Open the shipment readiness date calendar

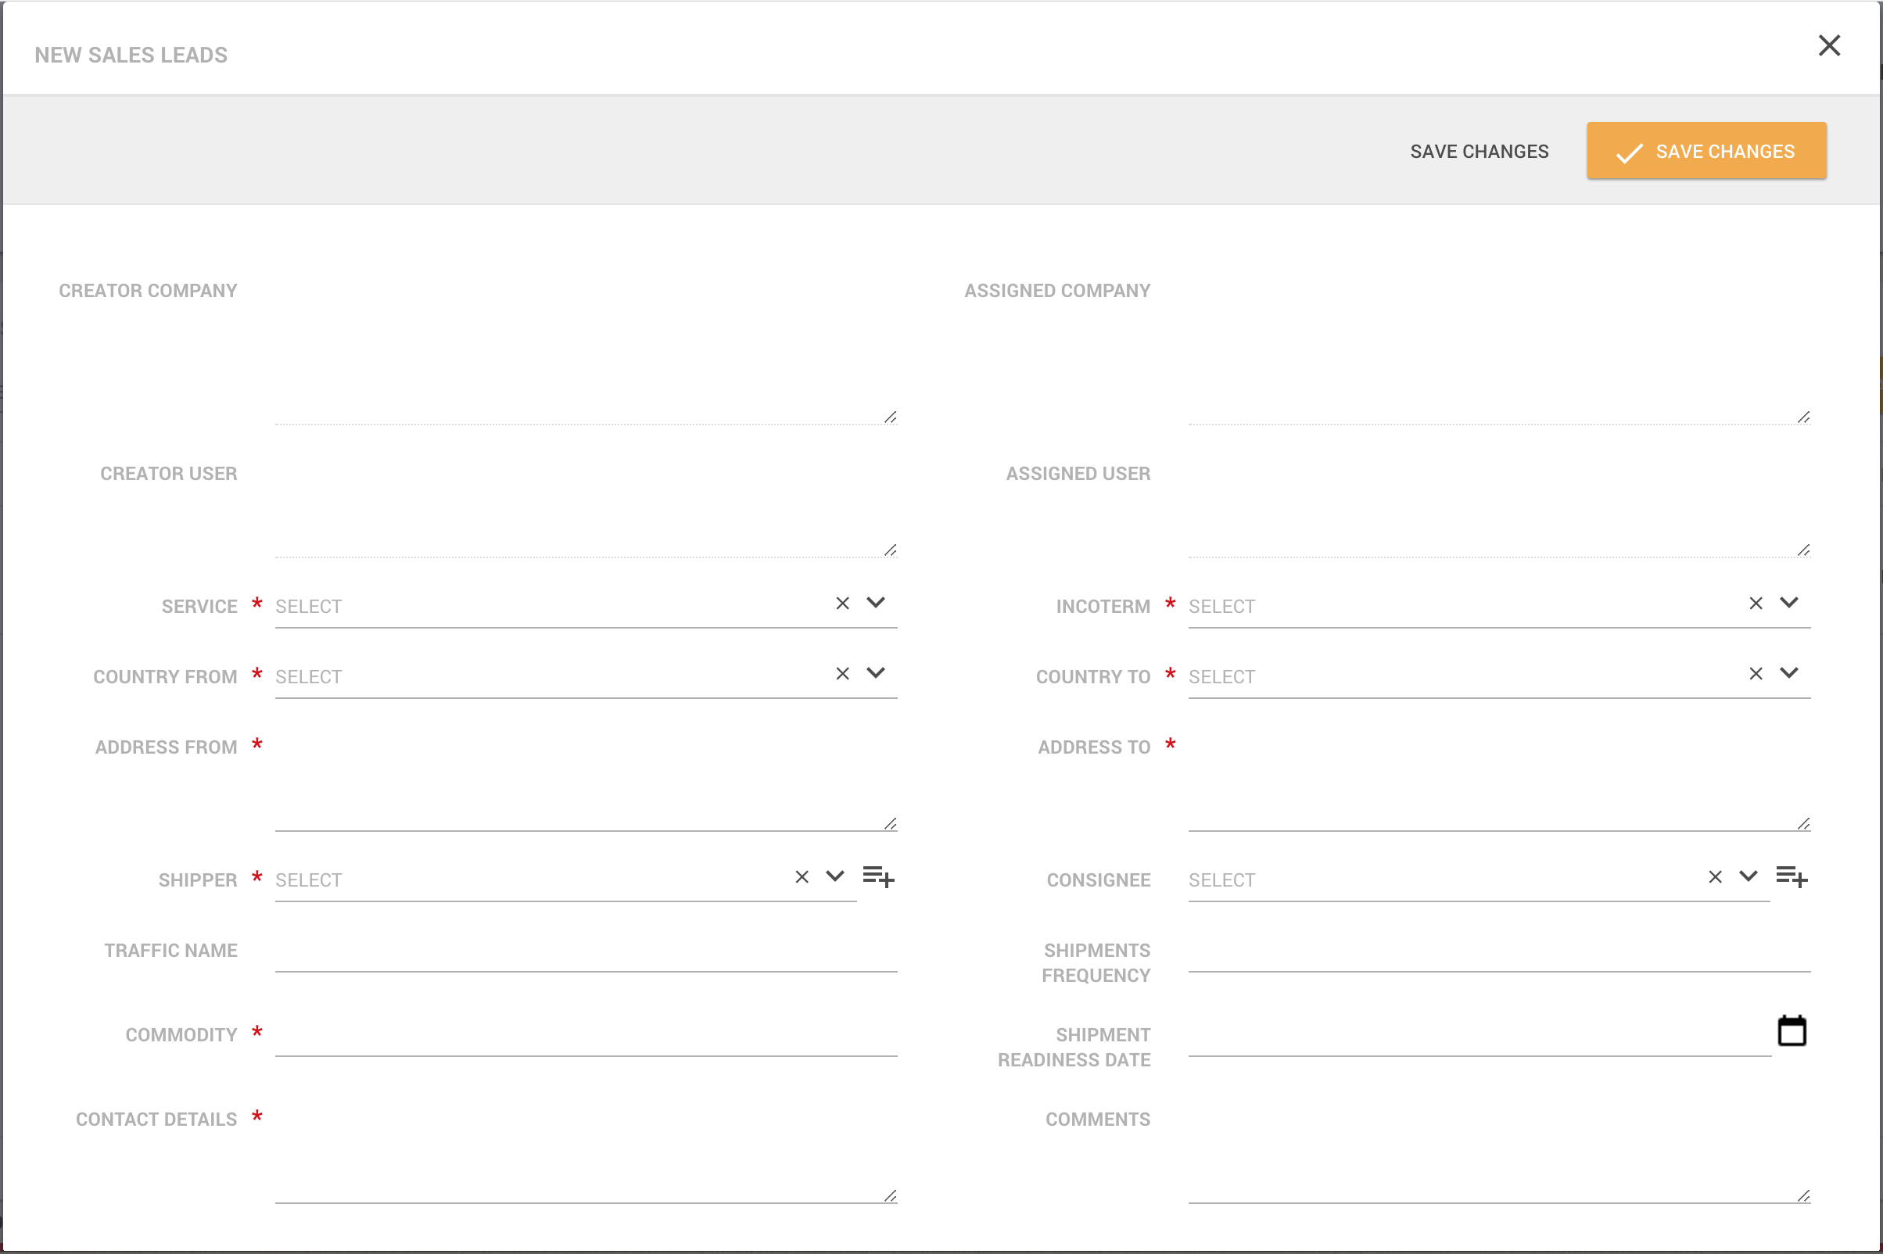coord(1791,1031)
